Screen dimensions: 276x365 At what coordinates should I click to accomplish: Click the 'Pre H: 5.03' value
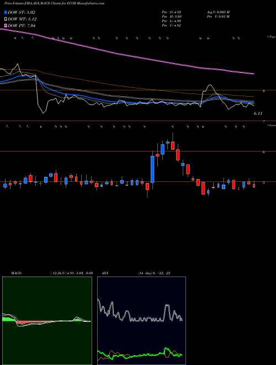(172, 17)
